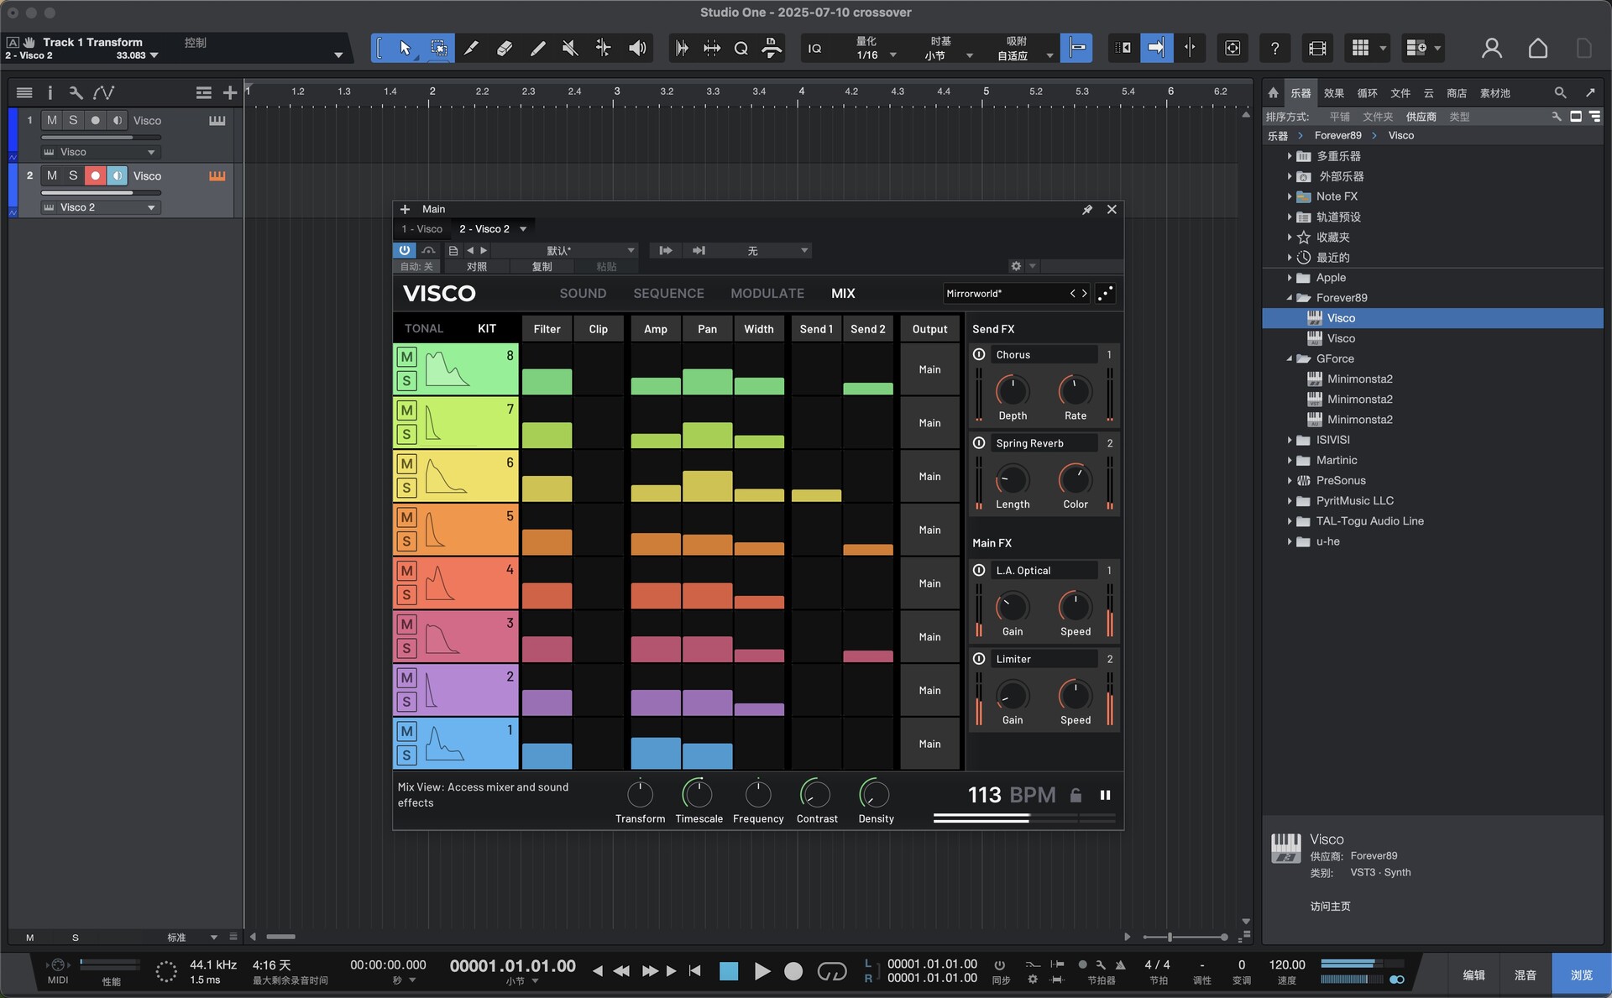This screenshot has width=1612, height=998.
Task: Toggle Spring Reverb power
Action: click(x=979, y=442)
